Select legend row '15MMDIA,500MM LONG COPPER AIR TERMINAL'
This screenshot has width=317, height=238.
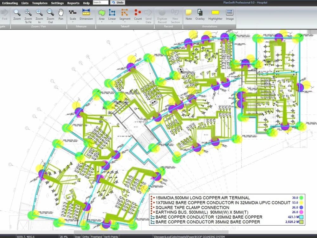203,198
